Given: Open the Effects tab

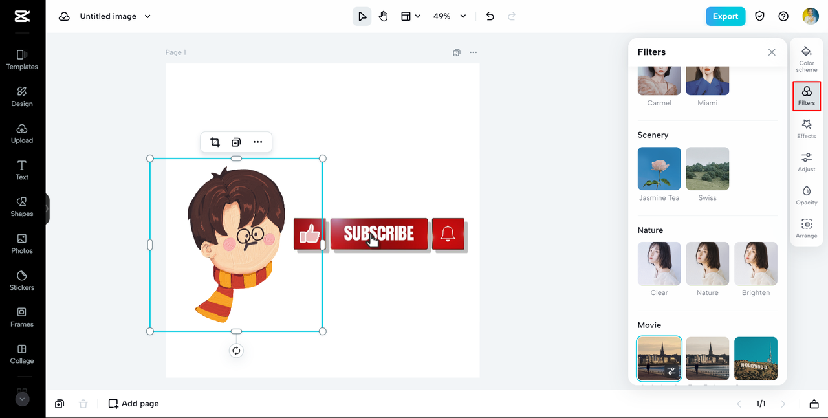Looking at the screenshot, I should tap(807, 129).
